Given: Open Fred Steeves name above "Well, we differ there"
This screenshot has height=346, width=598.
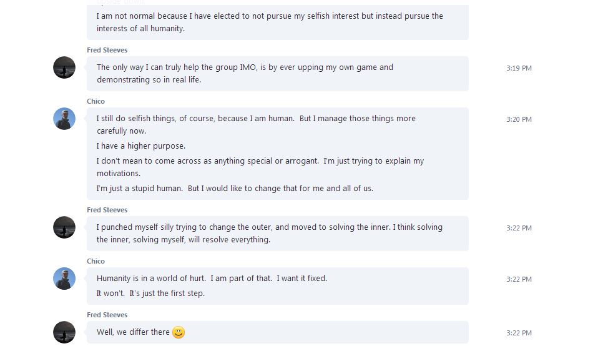Looking at the screenshot, I should 107,315.
